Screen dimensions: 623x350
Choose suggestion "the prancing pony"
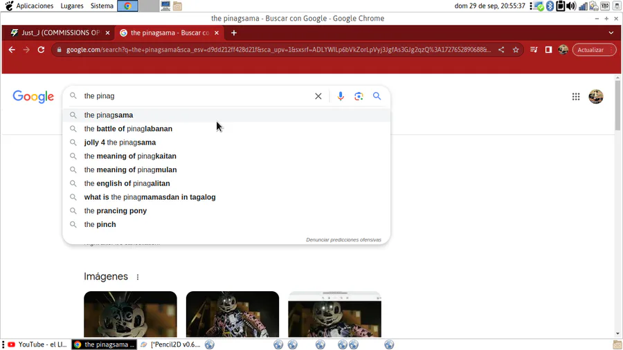click(226, 211)
